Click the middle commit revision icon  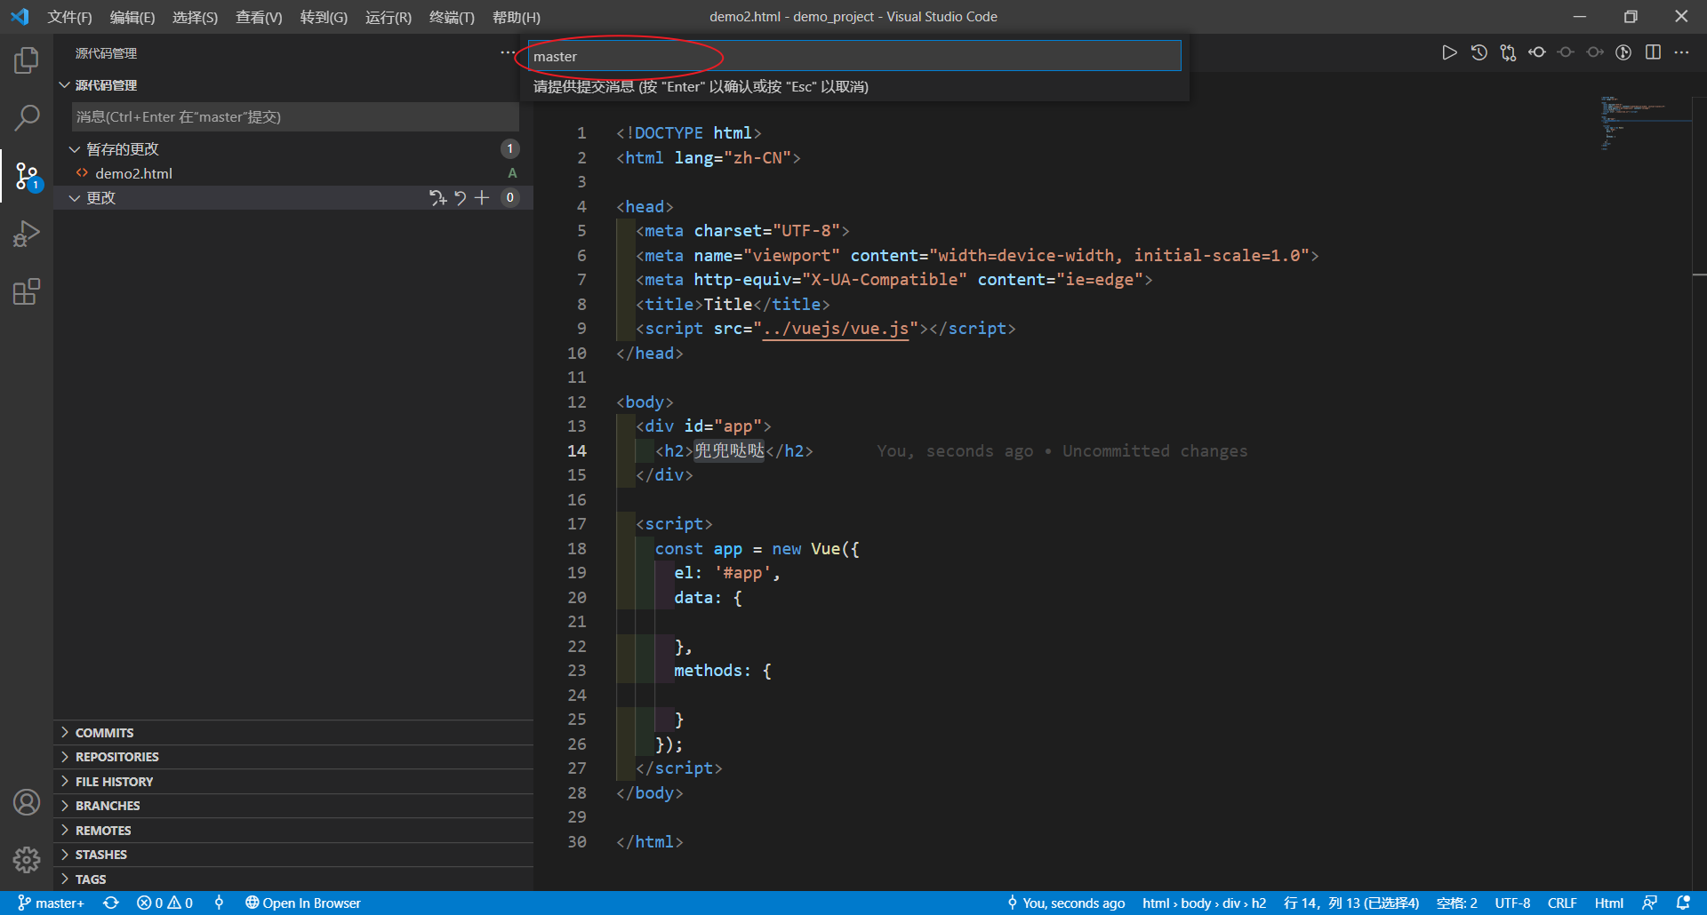coord(1566,52)
